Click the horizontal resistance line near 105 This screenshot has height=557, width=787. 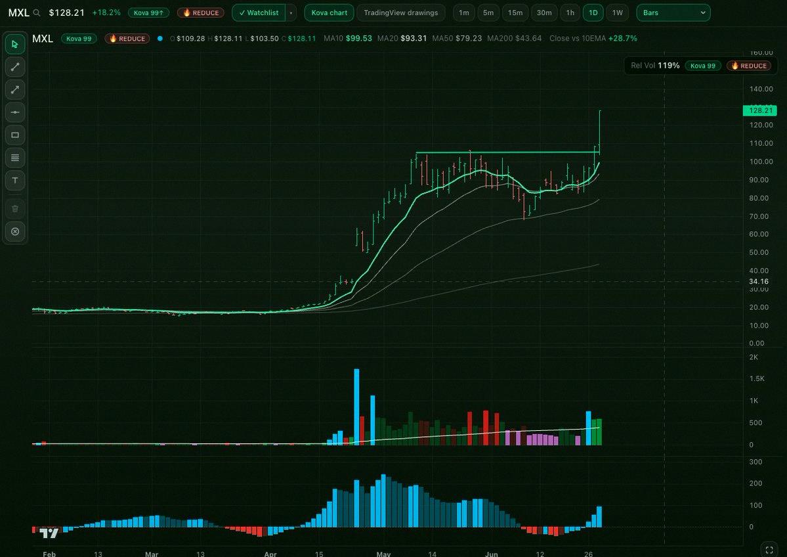[507, 152]
